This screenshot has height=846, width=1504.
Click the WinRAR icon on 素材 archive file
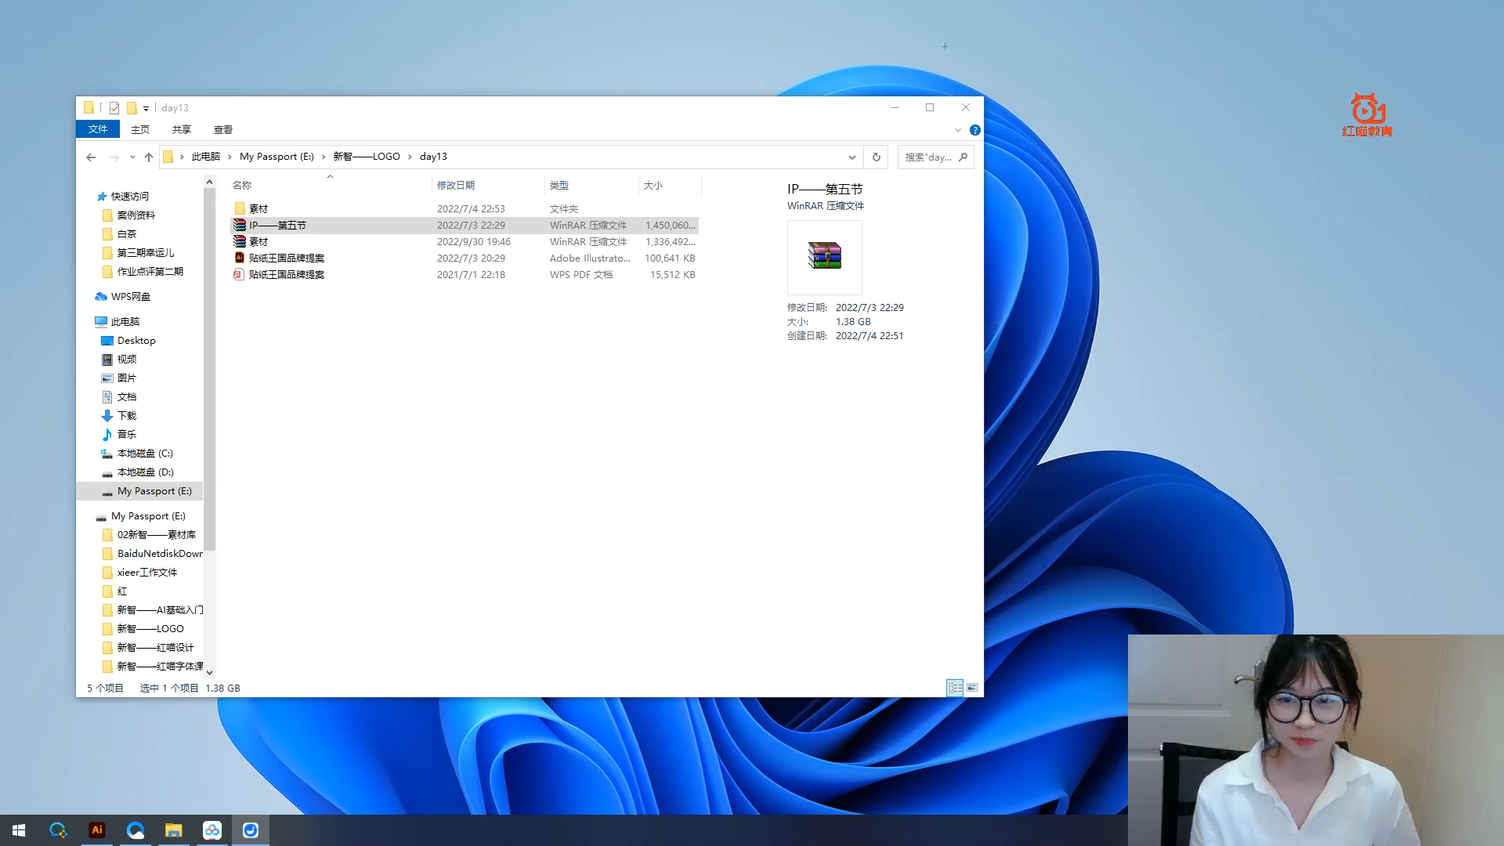click(x=240, y=240)
